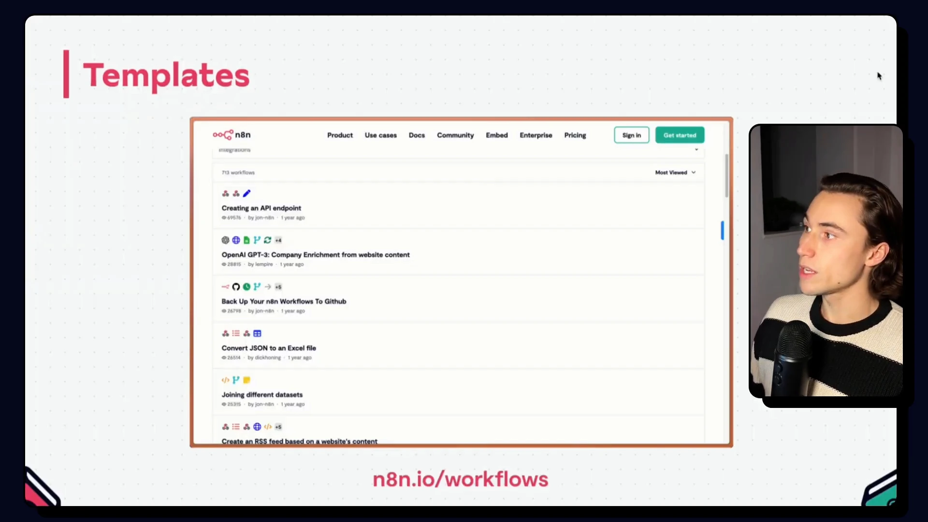
Task: Click the green refresh-arrows icon in the OpenAI GPT-3 row
Action: tap(267, 240)
